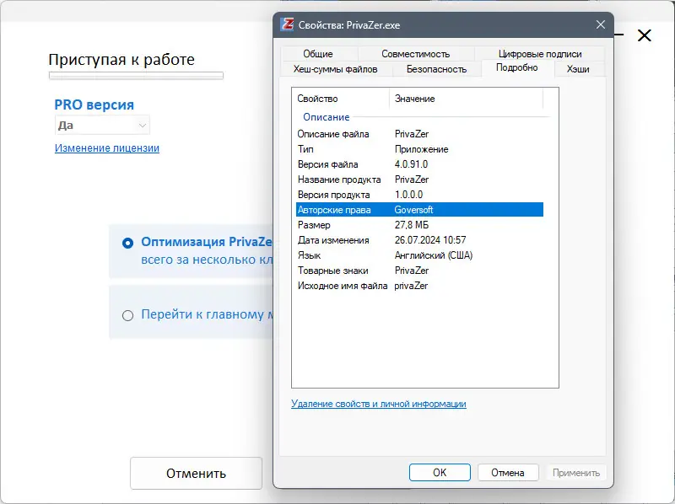The height and width of the screenshot is (504, 675).
Task: Select the Версия продукта row
Action: tap(419, 195)
